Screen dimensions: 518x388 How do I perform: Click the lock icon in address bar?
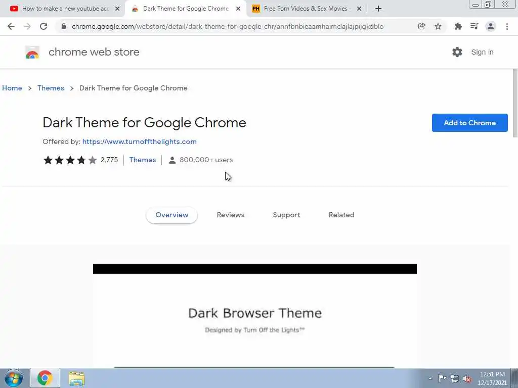pyautogui.click(x=64, y=26)
